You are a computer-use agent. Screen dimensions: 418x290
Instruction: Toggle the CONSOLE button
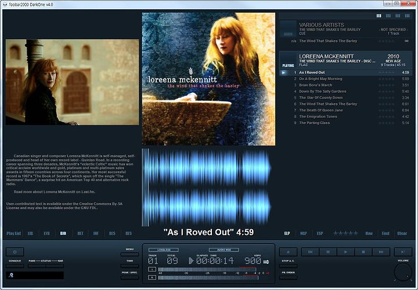pos(15,266)
